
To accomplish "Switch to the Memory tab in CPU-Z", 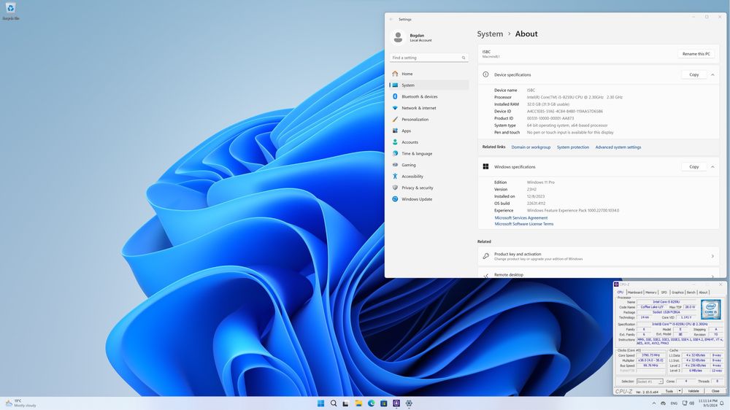I will [651, 293].
